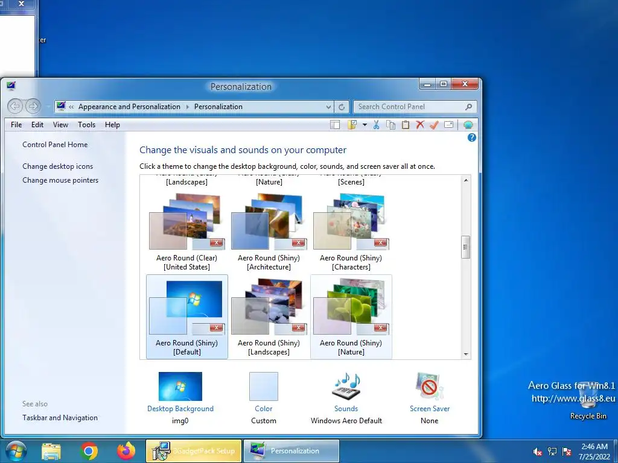
Task: Select Aero Round (Shiny) [Default] theme
Action: pyautogui.click(x=187, y=317)
